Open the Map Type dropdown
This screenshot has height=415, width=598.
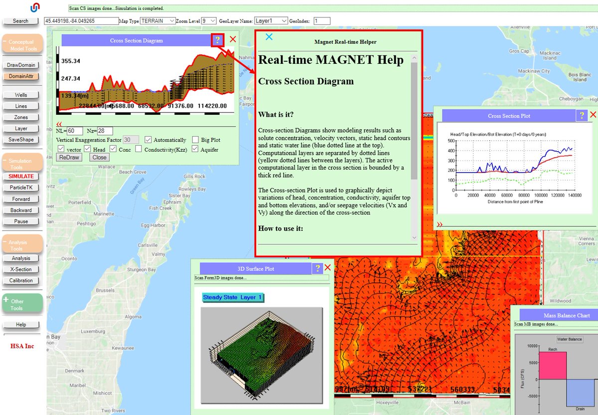(x=157, y=20)
